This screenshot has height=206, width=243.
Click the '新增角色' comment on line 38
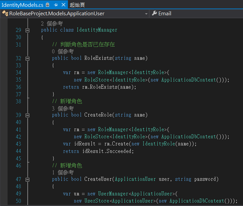71,101
